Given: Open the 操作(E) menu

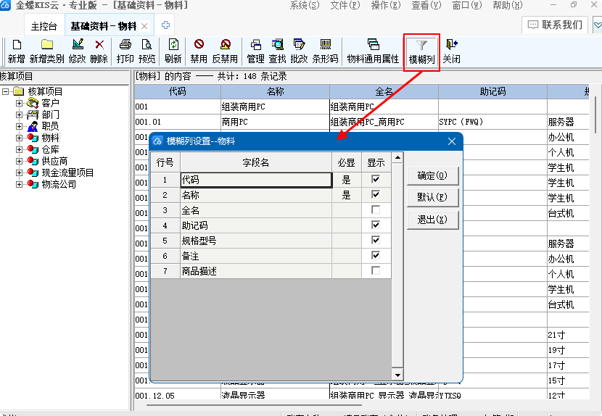Looking at the screenshot, I should [x=386, y=5].
